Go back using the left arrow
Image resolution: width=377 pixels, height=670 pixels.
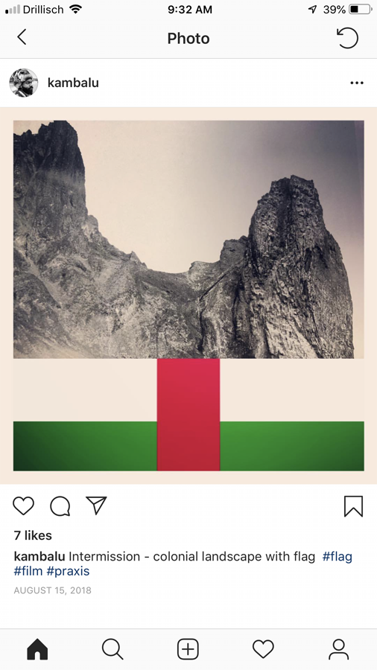tap(22, 37)
